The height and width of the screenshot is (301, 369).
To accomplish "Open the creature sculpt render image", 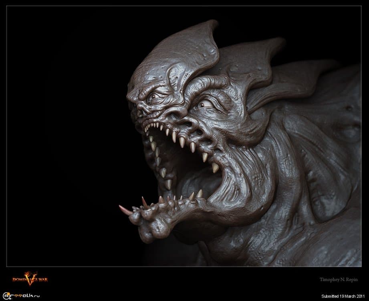I will click(184, 136).
